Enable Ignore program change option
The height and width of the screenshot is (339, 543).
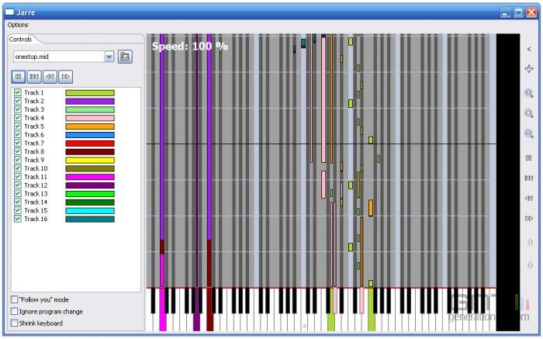pos(15,311)
